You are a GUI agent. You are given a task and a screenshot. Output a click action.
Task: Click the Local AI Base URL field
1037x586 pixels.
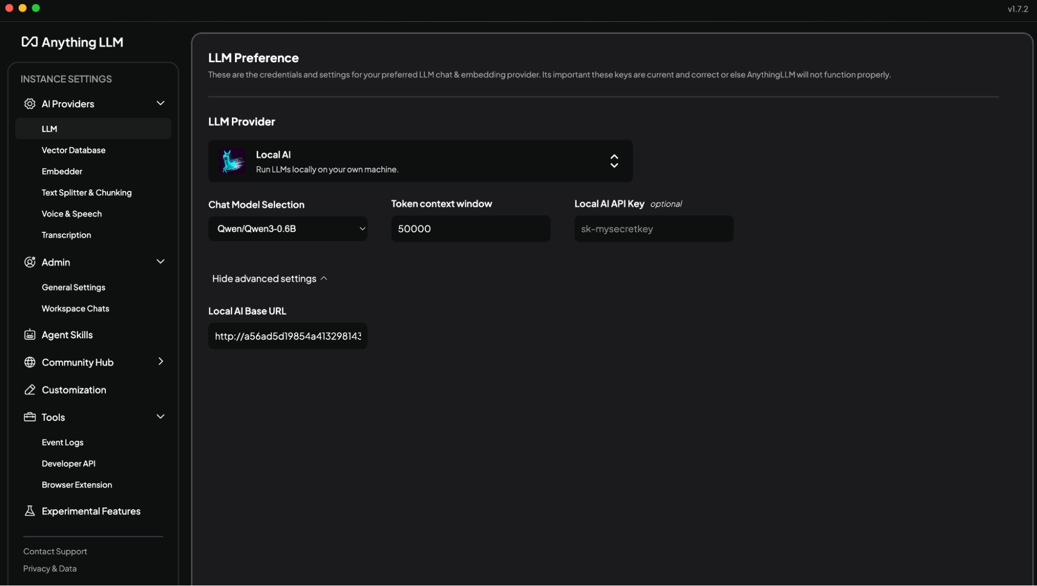click(288, 336)
